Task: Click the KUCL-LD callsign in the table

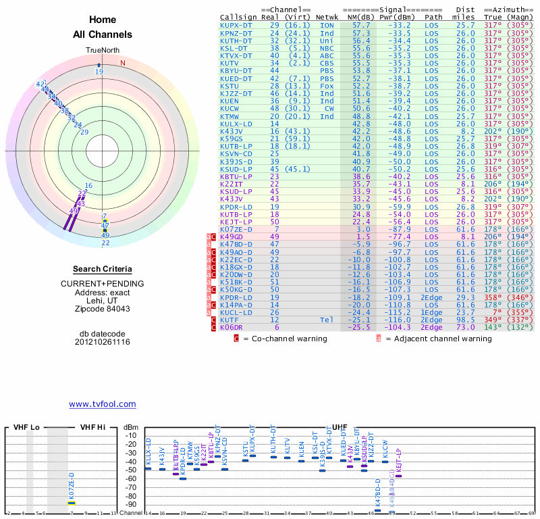Action: [236, 313]
